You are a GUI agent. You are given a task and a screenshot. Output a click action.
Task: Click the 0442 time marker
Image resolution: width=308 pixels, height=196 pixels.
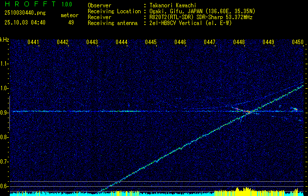tap(63, 42)
